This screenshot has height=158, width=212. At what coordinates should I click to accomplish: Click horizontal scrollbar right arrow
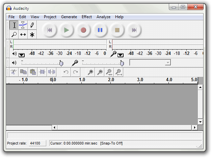click(194, 127)
